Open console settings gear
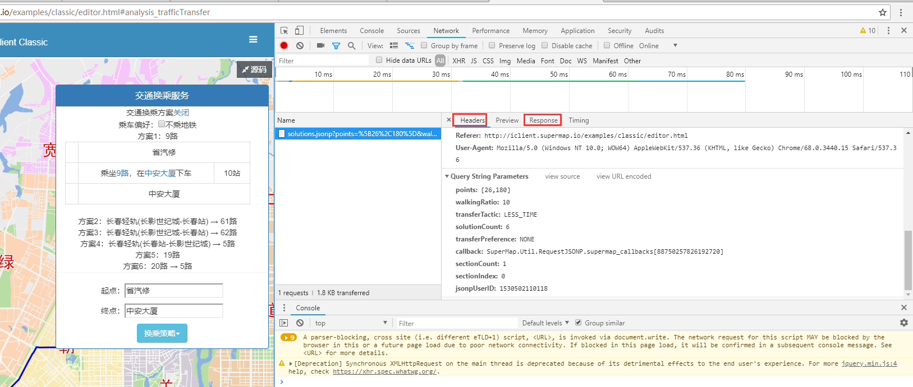The image size is (913, 387). pyautogui.click(x=904, y=323)
